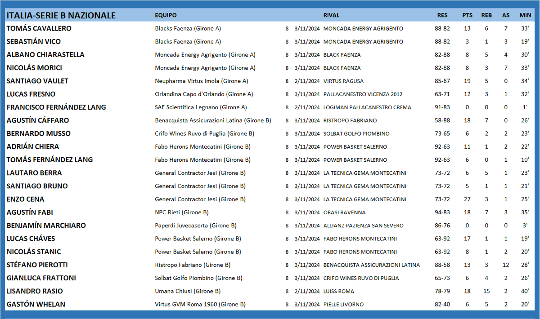The width and height of the screenshot is (540, 319).
Task: Click 12 assists in Stéfano Pierotti's row
Action: coord(506,265)
